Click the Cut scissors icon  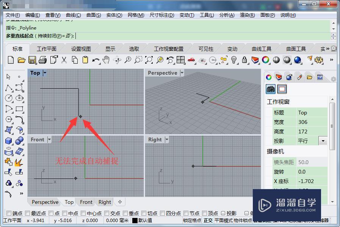pos(64,60)
